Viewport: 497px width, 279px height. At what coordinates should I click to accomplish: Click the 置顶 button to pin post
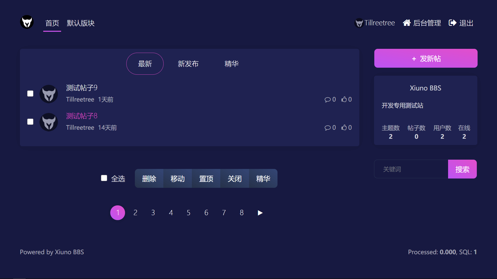(206, 178)
